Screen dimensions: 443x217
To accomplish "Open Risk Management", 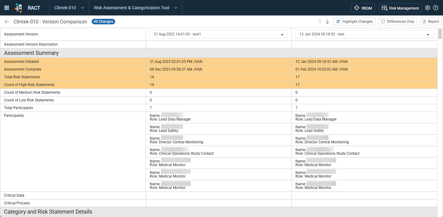I will [400, 8].
